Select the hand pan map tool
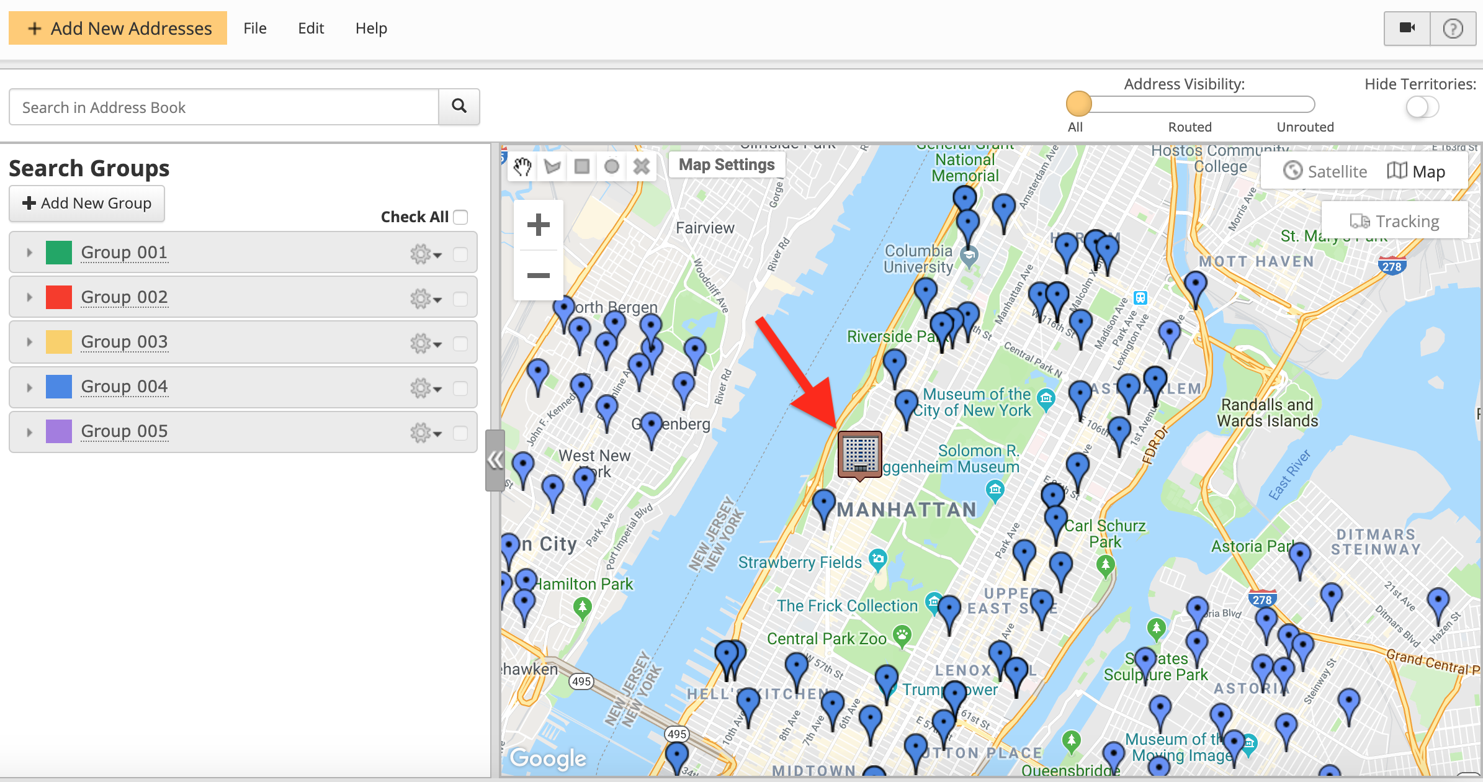 522,166
